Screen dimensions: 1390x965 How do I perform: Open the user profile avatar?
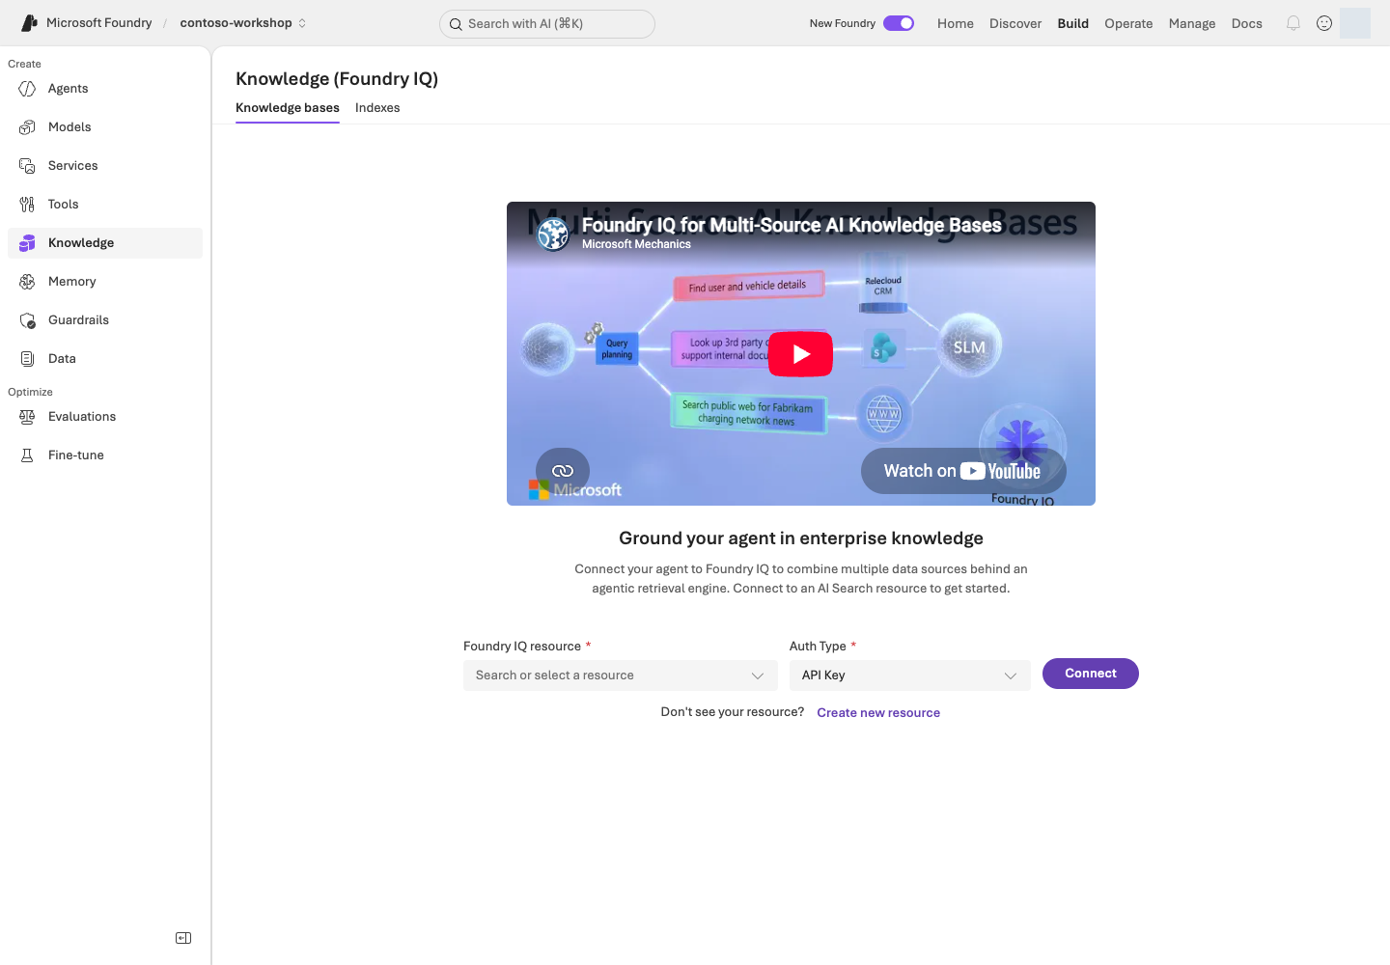point(1355,23)
